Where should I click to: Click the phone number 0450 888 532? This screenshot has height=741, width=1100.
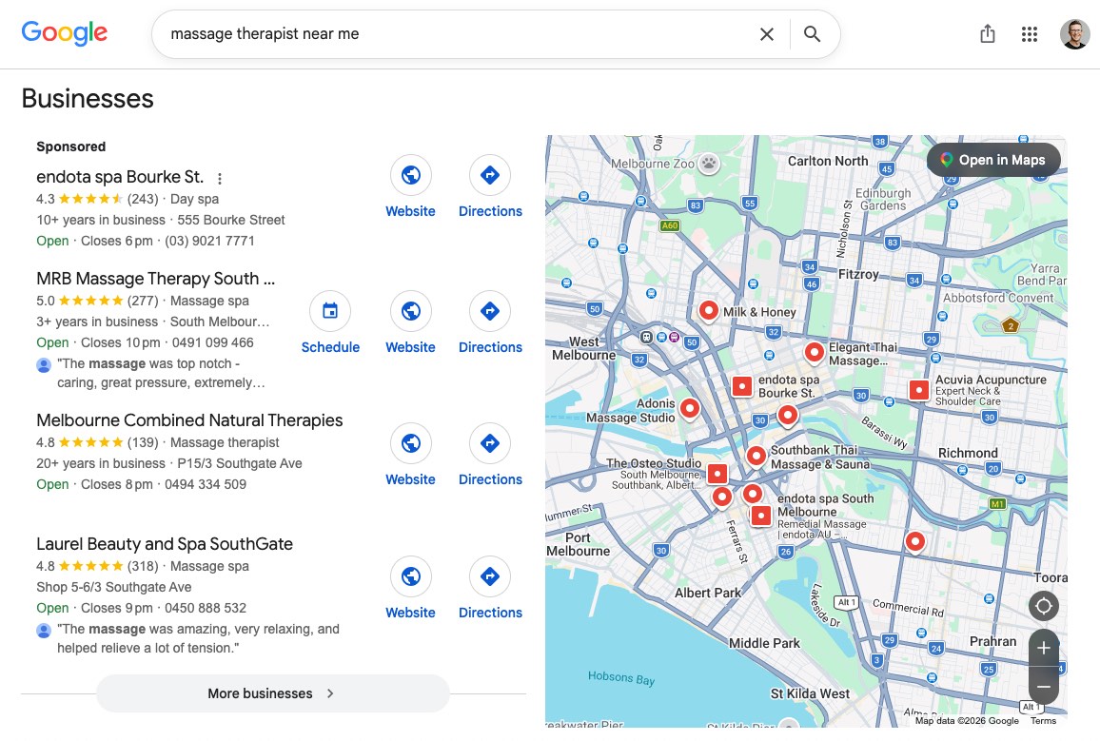206,608
